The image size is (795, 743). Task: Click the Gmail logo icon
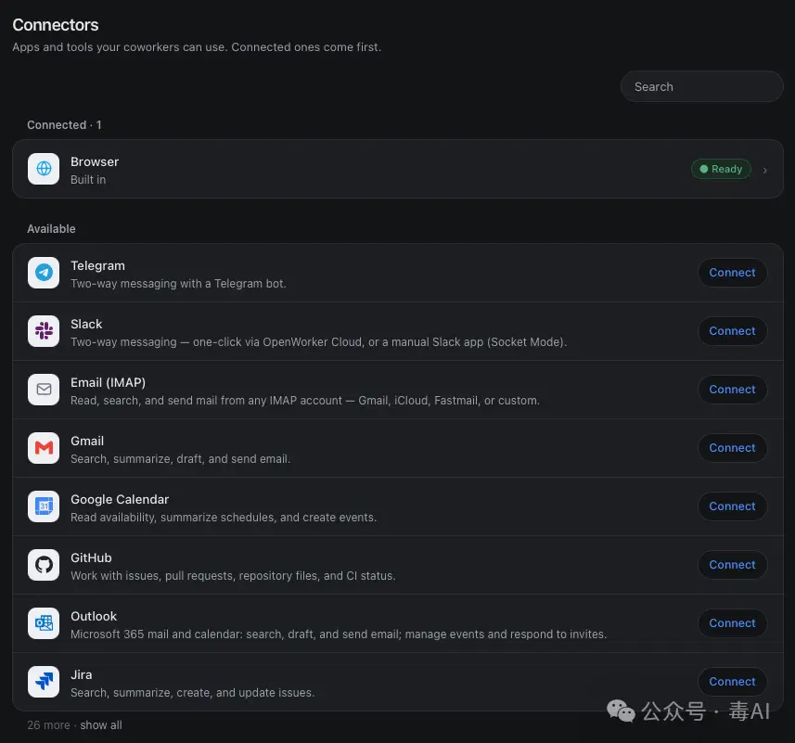point(44,448)
